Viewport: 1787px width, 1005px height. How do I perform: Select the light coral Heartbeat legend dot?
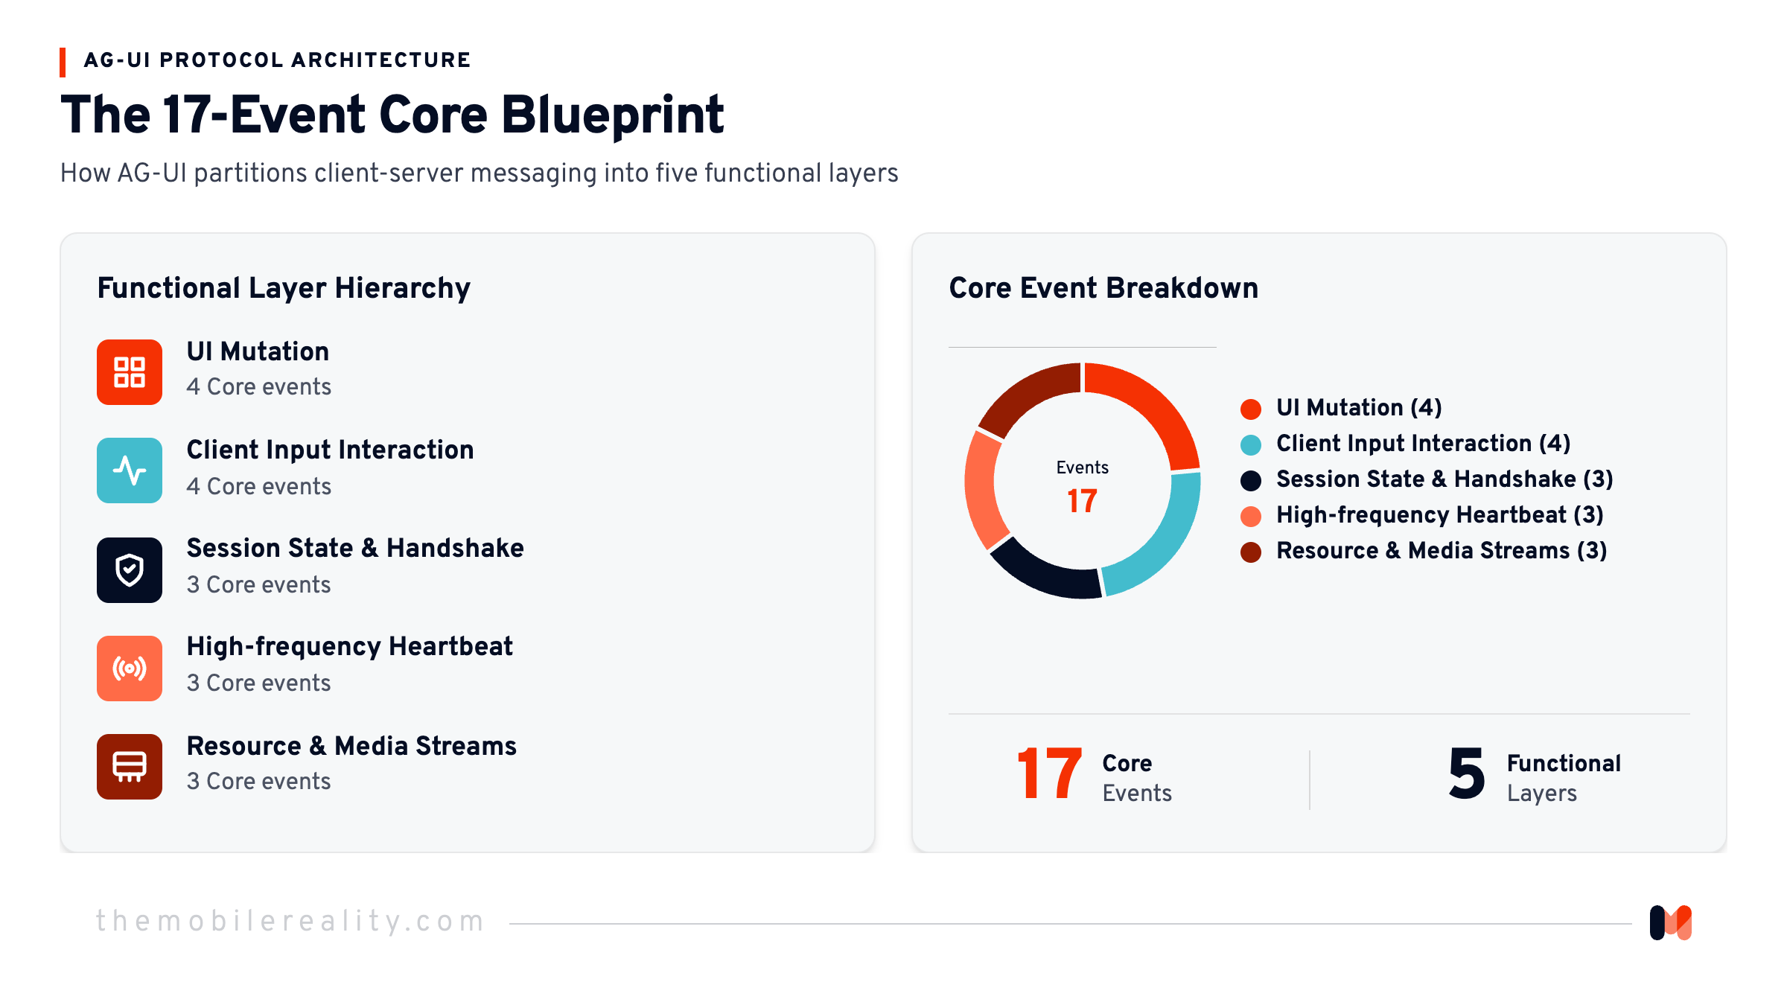(x=1251, y=516)
